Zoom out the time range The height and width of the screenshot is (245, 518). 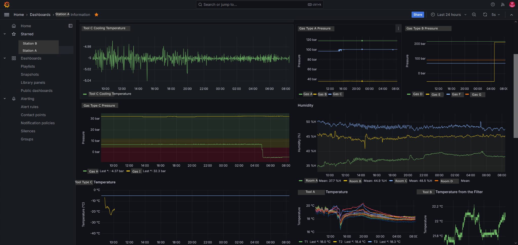474,15
